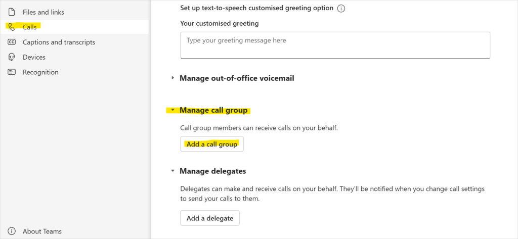Expand Manage out-of-office voicemail arrow
The image size is (518, 239).
tap(172, 78)
